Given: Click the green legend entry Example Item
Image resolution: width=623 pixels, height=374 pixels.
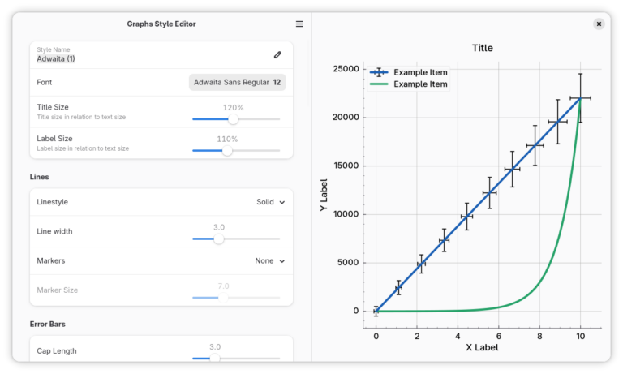Looking at the screenshot, I should (419, 84).
